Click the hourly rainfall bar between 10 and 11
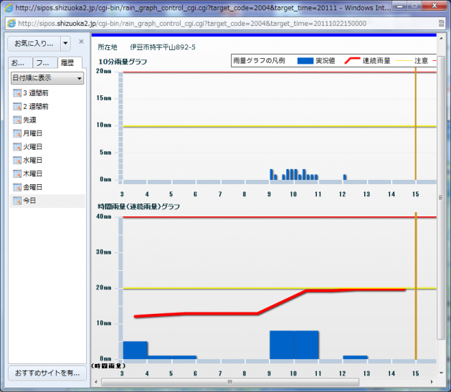This screenshot has width=451, height=392. [306, 345]
